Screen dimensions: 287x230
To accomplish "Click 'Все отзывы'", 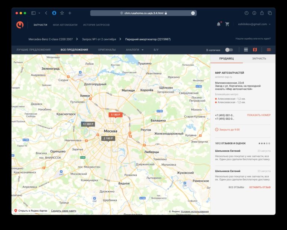I will click(236, 187).
